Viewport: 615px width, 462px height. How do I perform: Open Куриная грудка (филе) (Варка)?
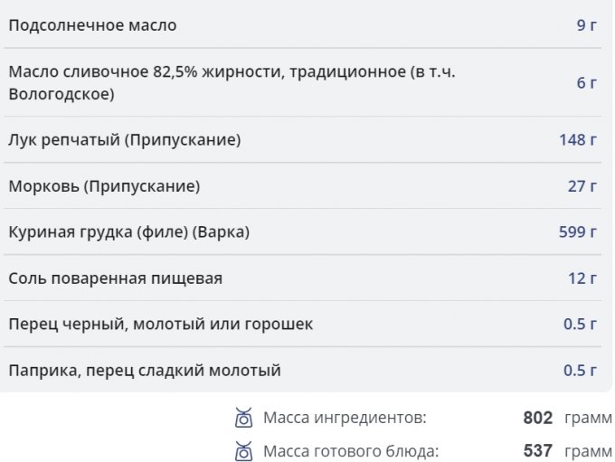pyautogui.click(x=128, y=232)
